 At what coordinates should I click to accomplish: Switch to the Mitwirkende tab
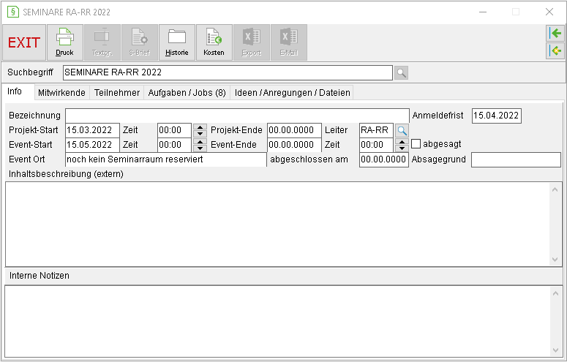click(62, 93)
